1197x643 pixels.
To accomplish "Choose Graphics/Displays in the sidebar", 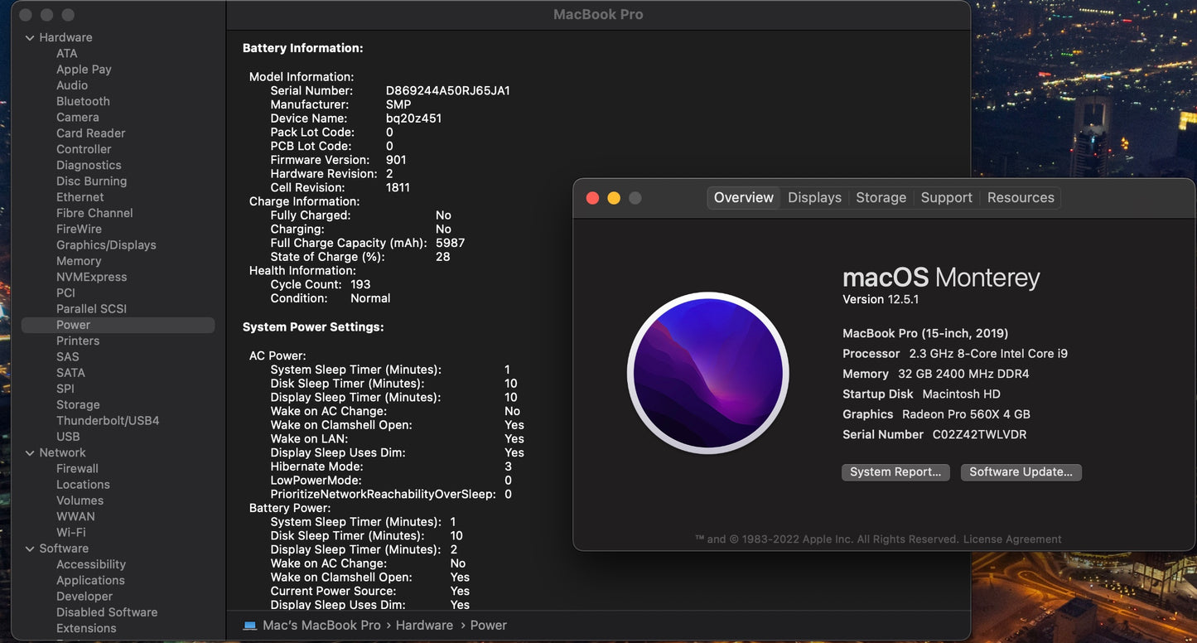I will point(106,245).
